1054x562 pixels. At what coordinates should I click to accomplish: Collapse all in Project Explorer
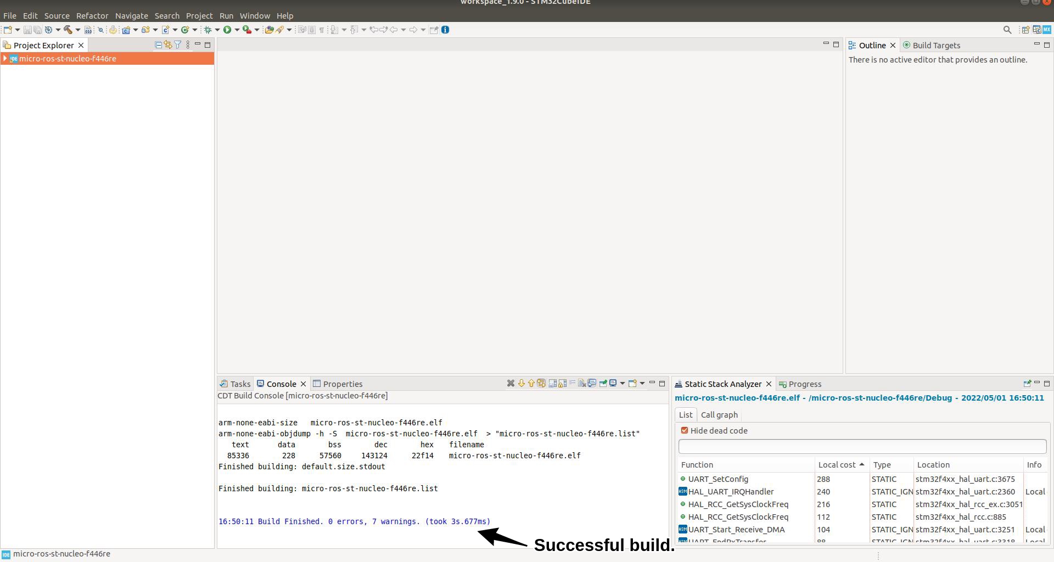point(158,45)
